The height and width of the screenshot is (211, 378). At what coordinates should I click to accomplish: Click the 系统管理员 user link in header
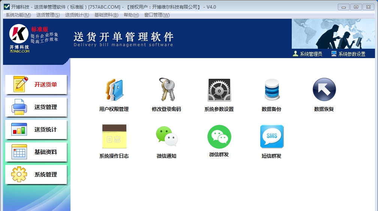(x=307, y=54)
